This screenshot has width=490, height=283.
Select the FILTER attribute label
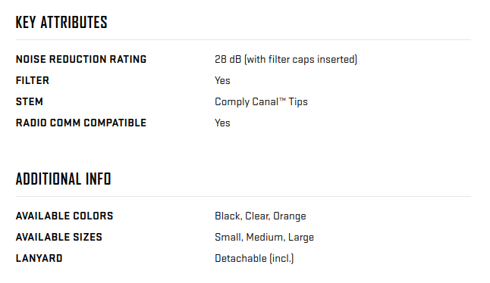pyautogui.click(x=33, y=80)
